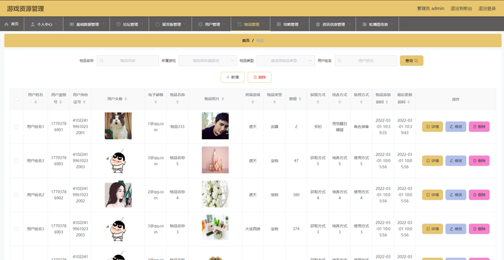Click the icon beside 基础数据管理
Image resolution: width=504 pixels, height=260 pixels.
[x=72, y=24]
